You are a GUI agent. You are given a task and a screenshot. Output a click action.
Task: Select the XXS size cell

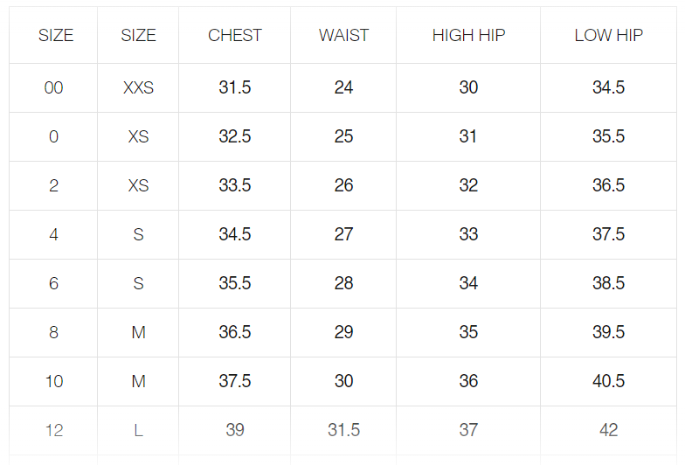138,88
